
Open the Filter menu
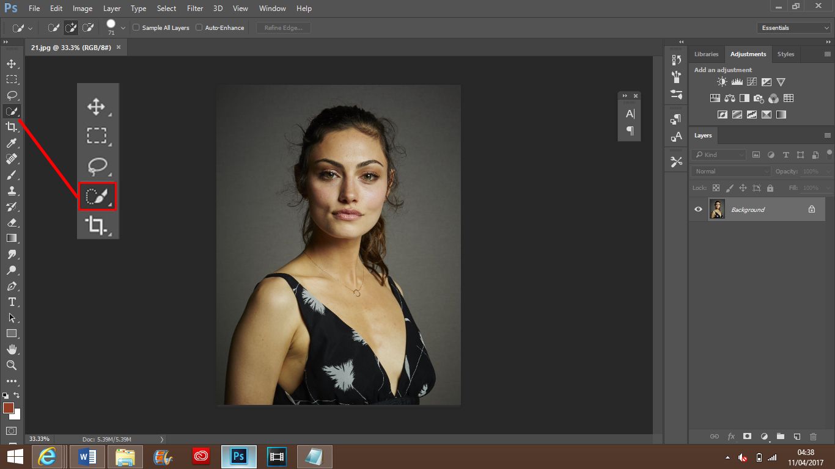(195, 9)
